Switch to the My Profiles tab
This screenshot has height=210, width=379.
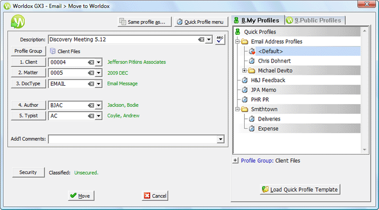(257, 21)
